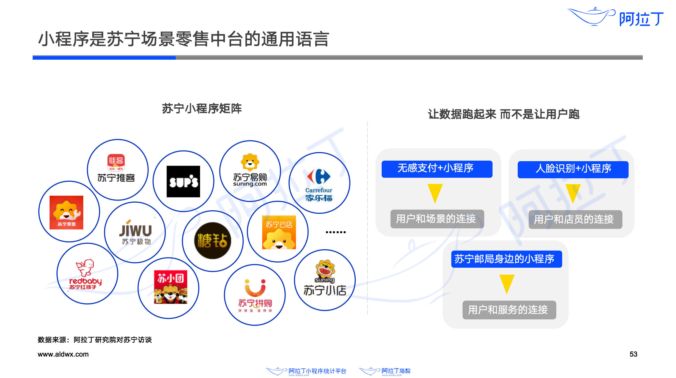Screen dimensions: 676x378
Task: Click the 人脸识别+小程序 blue label
Action: [x=573, y=169]
